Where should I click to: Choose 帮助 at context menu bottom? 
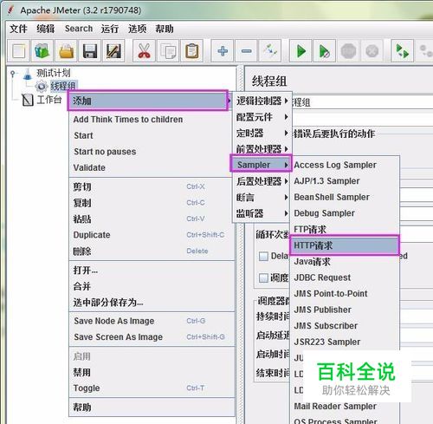152,408
